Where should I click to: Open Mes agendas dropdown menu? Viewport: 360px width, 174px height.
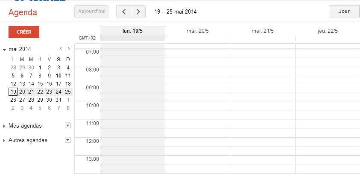pyautogui.click(x=67, y=126)
